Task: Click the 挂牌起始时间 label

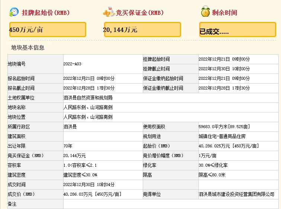Action: 156,59
